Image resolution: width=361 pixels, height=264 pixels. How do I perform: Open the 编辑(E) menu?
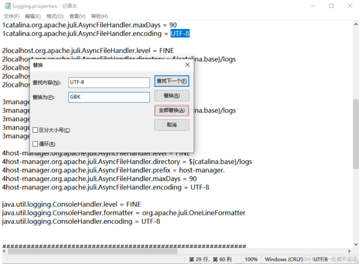33,16
